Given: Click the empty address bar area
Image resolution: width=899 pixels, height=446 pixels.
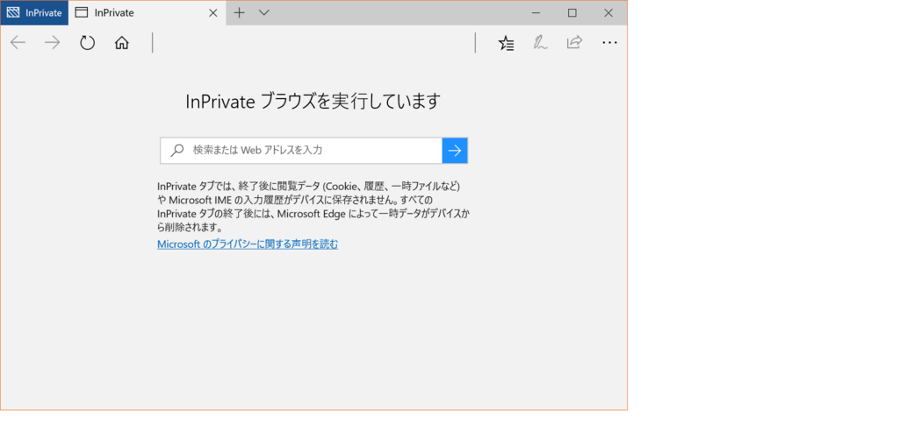Looking at the screenshot, I should (x=313, y=43).
